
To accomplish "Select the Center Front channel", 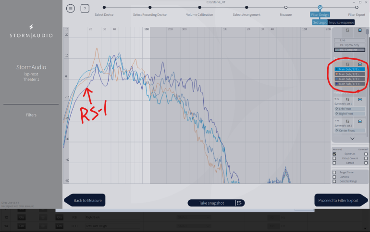I will click(349, 130).
